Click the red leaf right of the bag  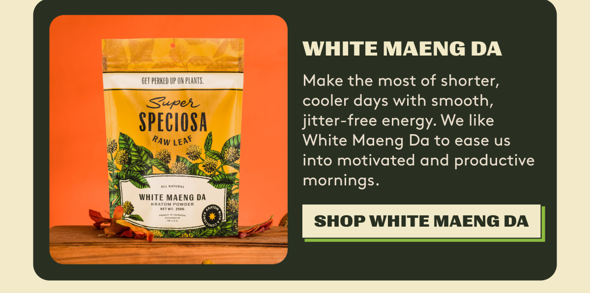point(256,229)
